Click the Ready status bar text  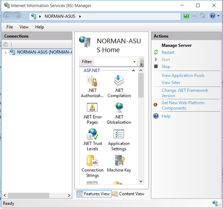[9, 203]
